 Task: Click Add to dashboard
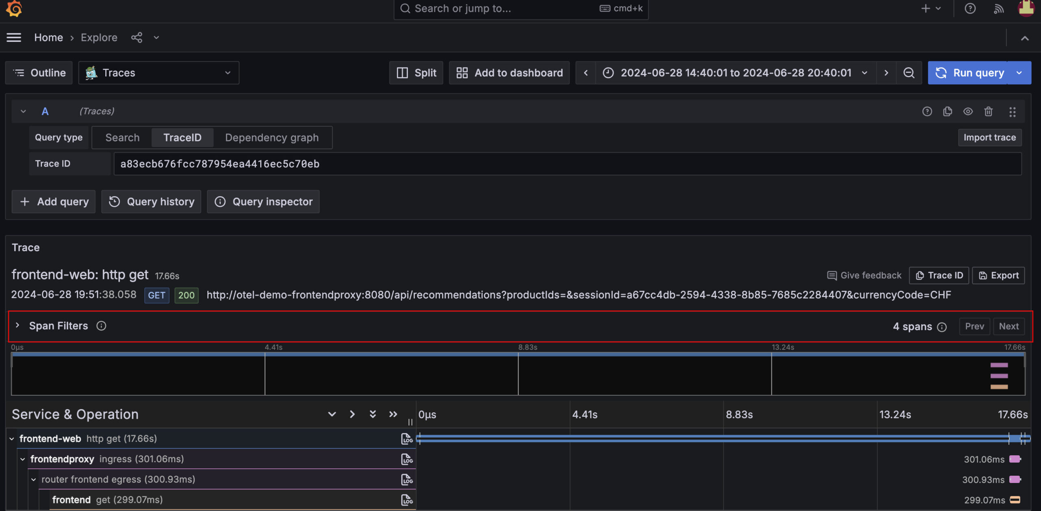tap(509, 73)
